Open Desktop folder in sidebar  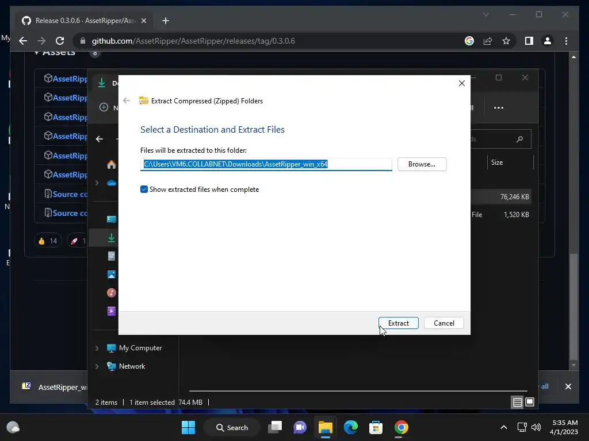112,219
